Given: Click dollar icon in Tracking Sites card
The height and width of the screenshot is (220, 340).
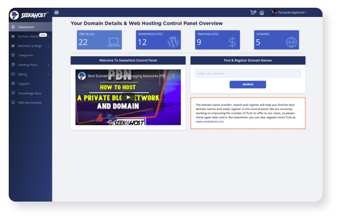Looking at the screenshot, I should tap(232, 42).
